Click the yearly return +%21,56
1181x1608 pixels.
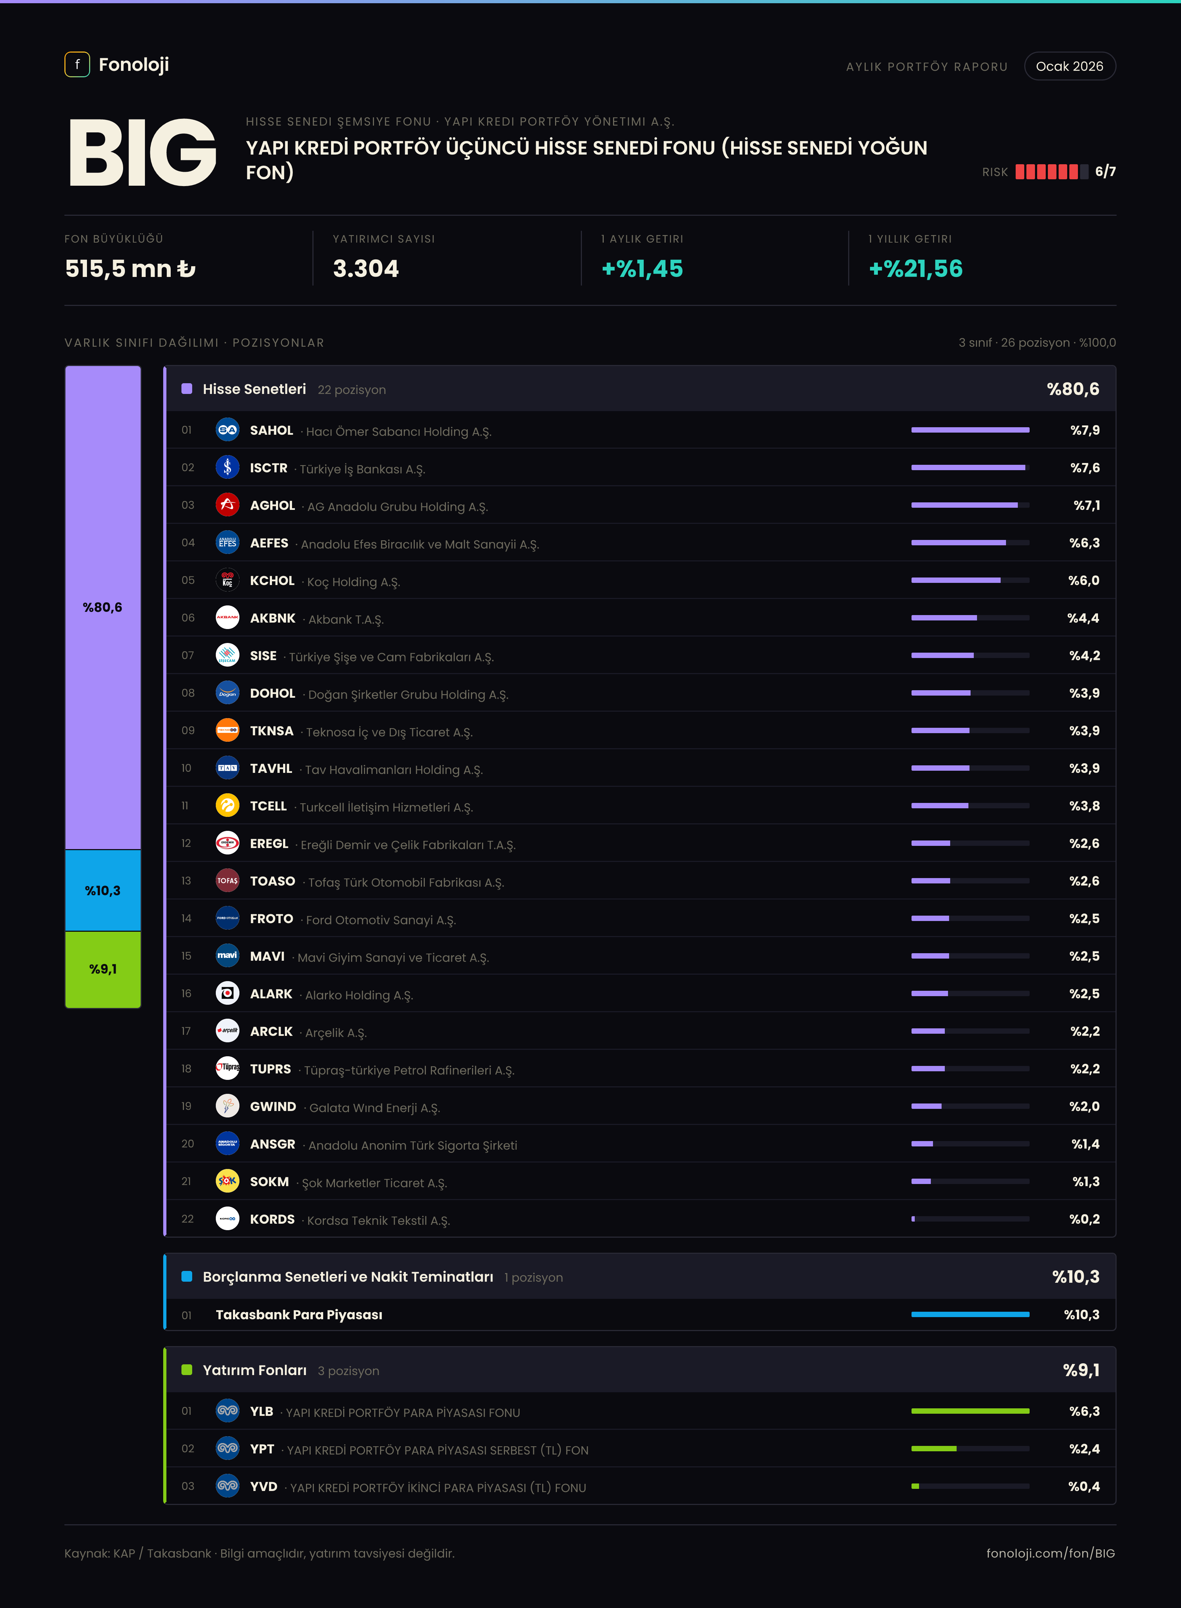click(x=916, y=269)
